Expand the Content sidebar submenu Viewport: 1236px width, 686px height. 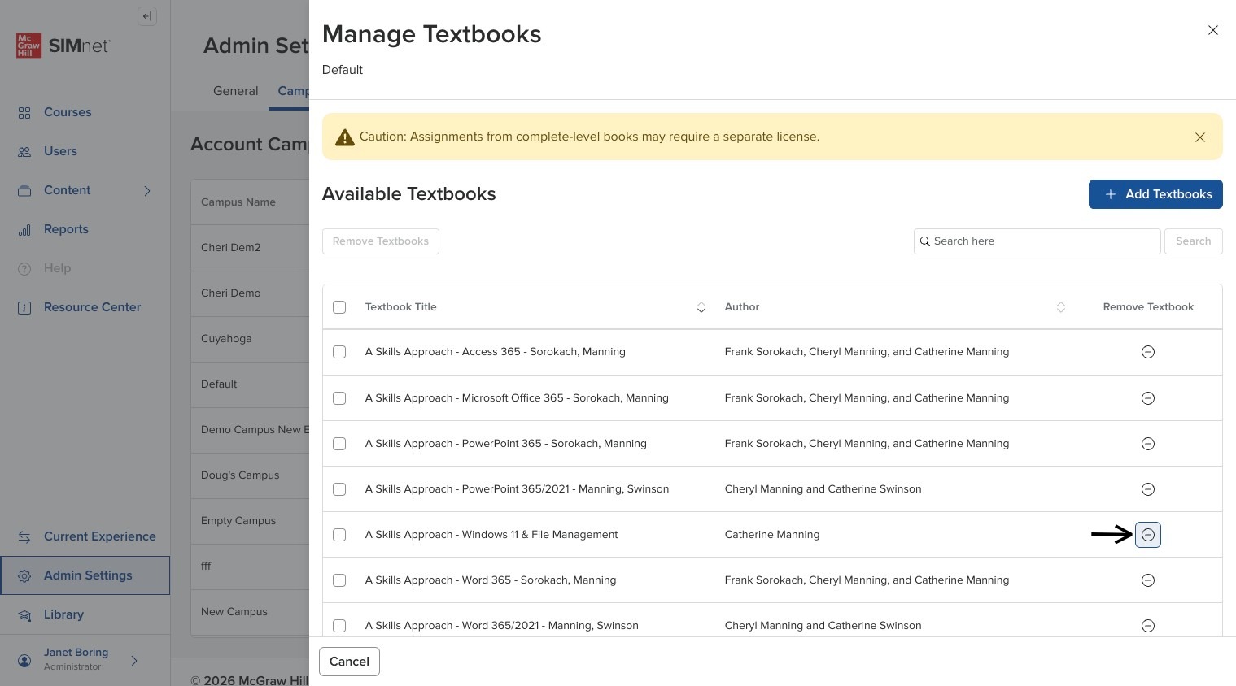tap(147, 191)
